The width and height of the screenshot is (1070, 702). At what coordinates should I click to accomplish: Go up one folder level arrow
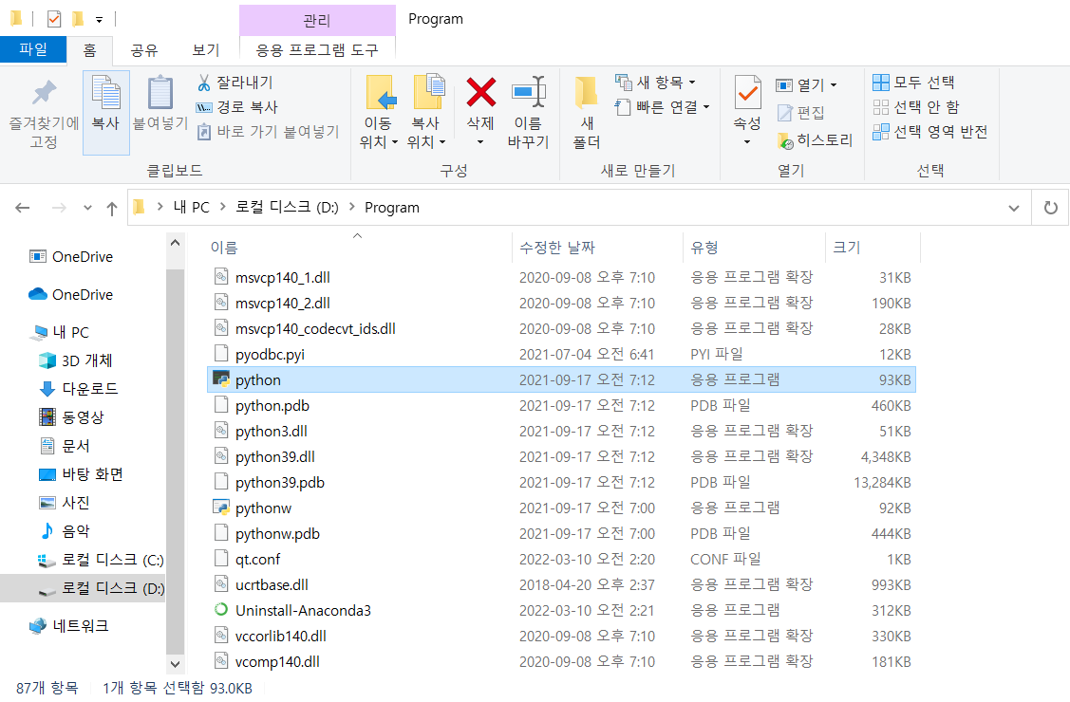click(112, 208)
